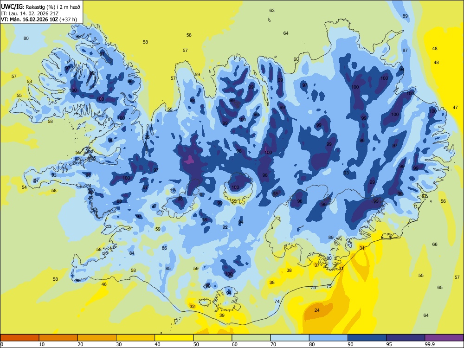Screen dimensions: 464x348
Task: Click the '40' tick label on the legend
Action: point(157,344)
